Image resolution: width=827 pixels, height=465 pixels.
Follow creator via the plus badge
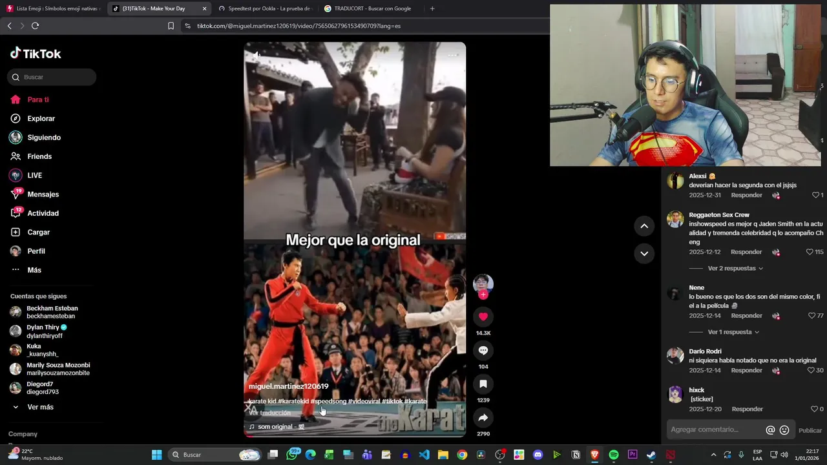click(483, 294)
